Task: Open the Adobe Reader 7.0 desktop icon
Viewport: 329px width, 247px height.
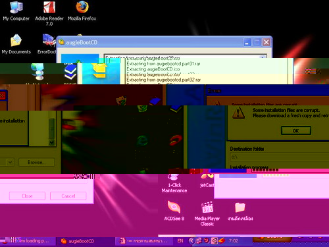Action: tap(49, 13)
